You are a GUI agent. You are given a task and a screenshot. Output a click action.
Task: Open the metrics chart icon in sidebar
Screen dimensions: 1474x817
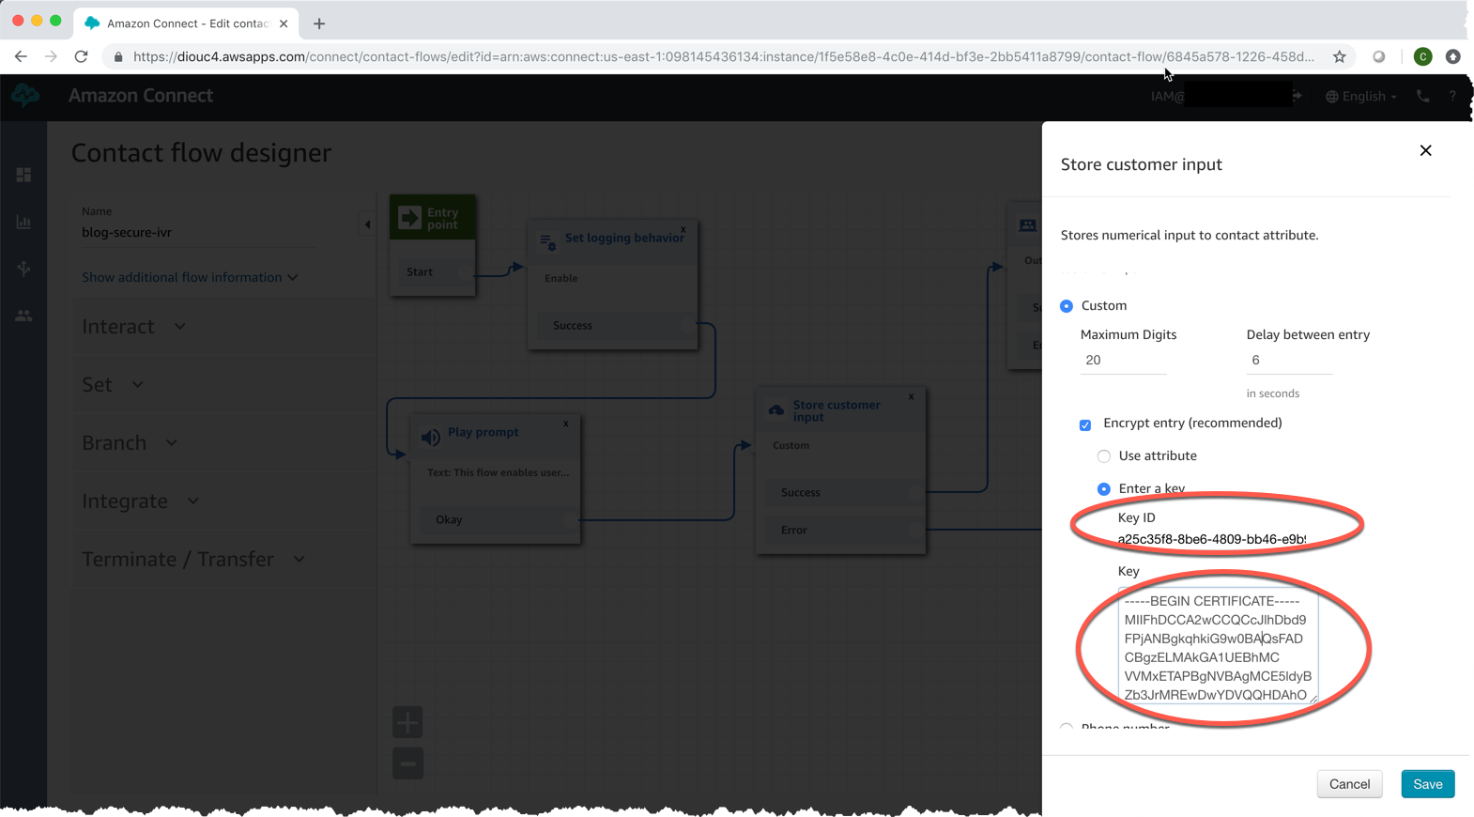tap(23, 222)
